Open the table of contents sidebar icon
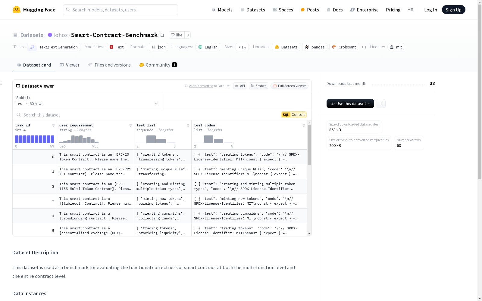Viewport: 482px width, 301px height. click(2, 83)
